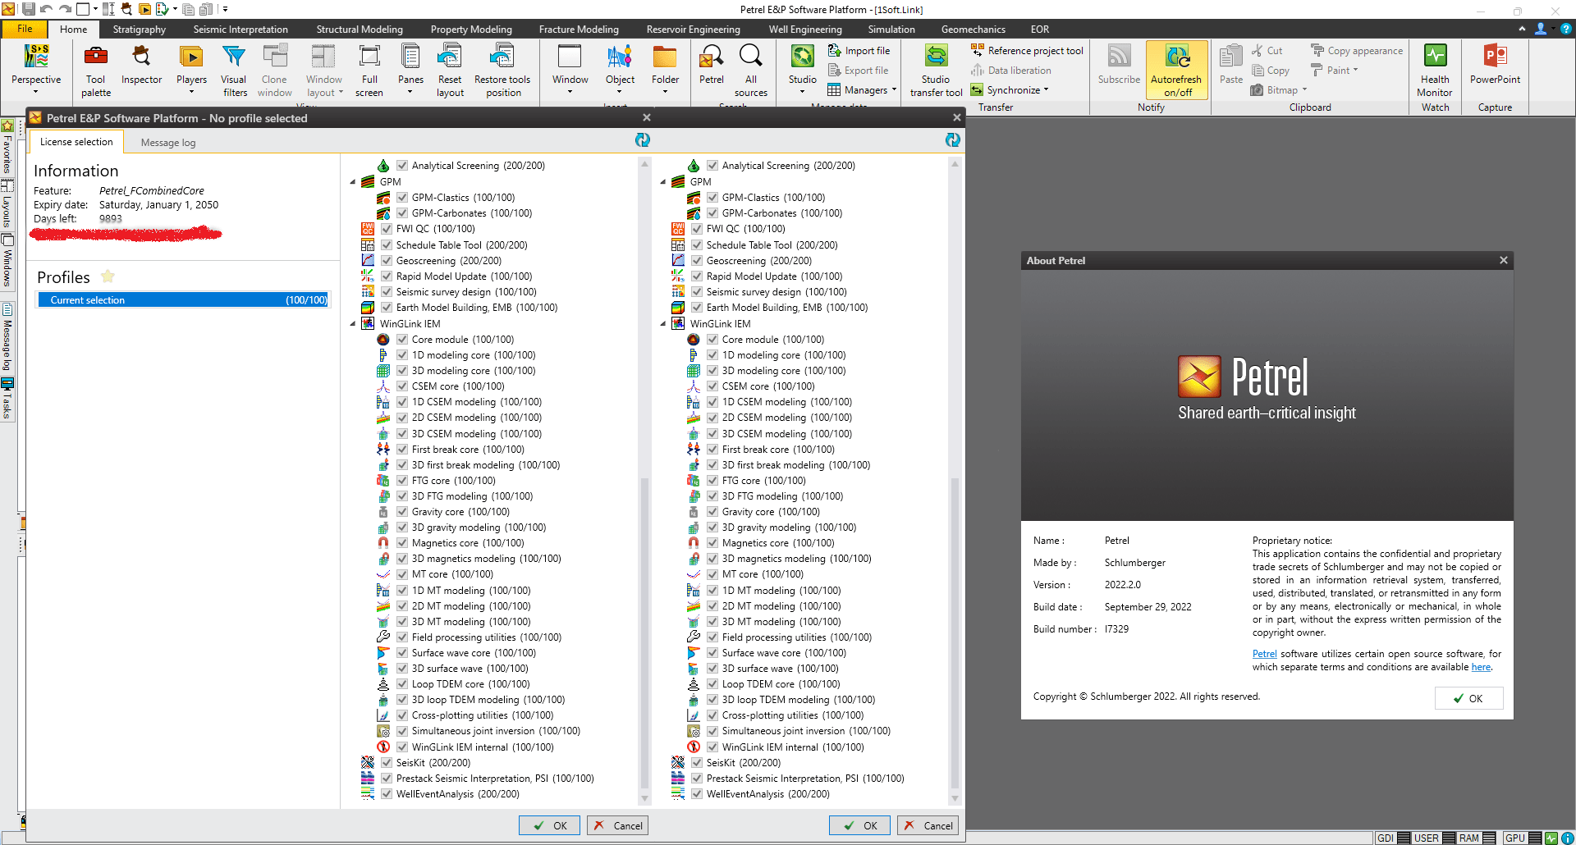The width and height of the screenshot is (1576, 845).
Task: Open the Tool palette
Action: pyautogui.click(x=96, y=71)
